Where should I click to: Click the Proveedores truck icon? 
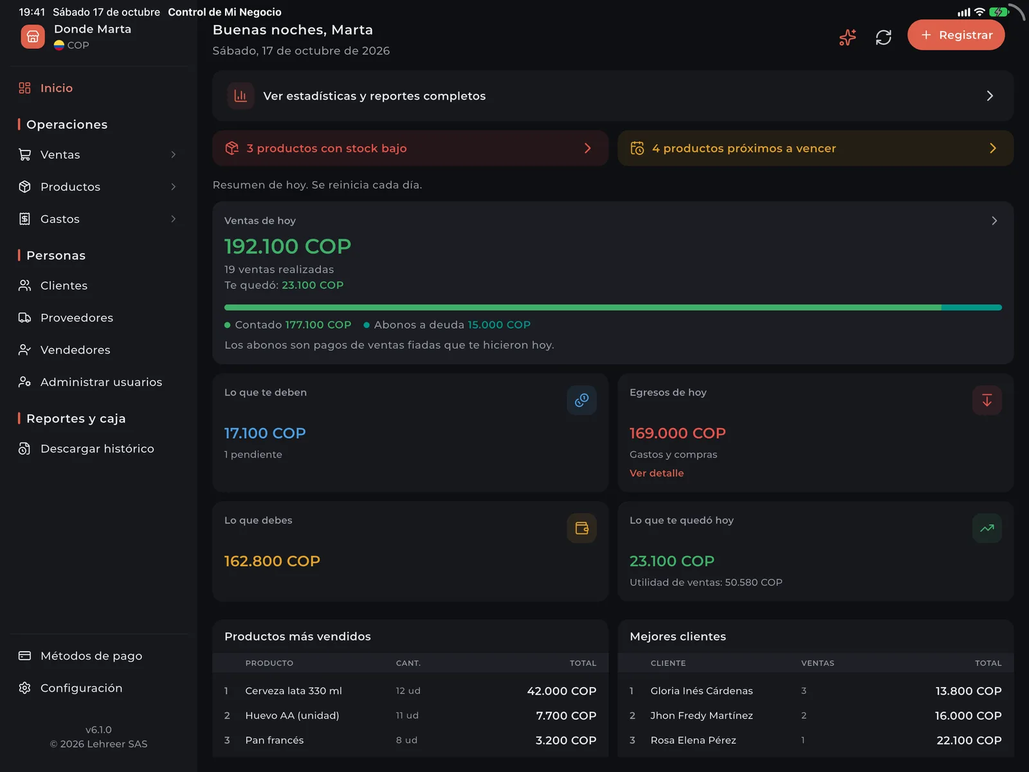click(x=25, y=318)
